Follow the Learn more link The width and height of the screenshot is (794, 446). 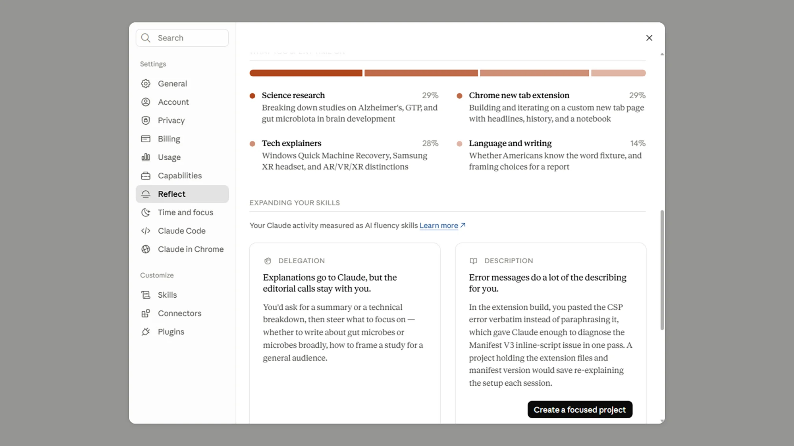[x=439, y=226]
